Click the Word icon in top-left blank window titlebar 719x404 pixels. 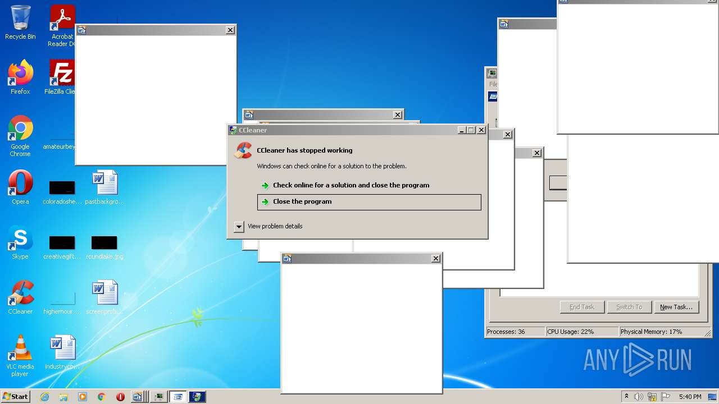[81, 30]
